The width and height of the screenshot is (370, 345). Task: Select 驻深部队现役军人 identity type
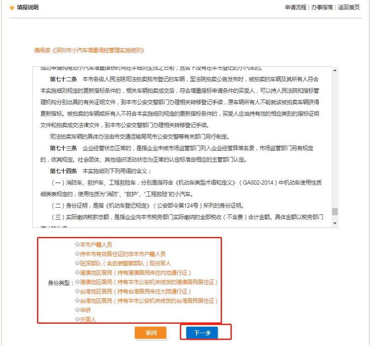77,263
